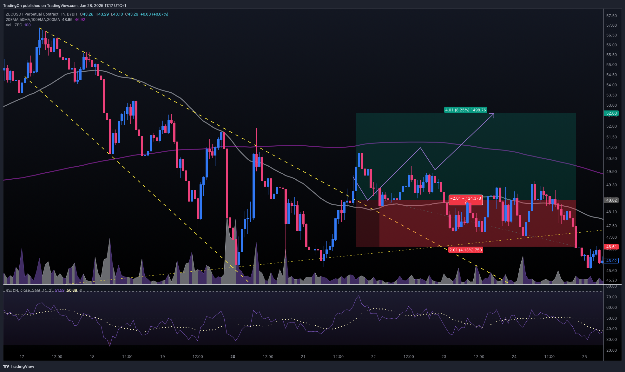The width and height of the screenshot is (625, 372).
Task: Click the purple moving average value 46.92
Action: (x=80, y=20)
